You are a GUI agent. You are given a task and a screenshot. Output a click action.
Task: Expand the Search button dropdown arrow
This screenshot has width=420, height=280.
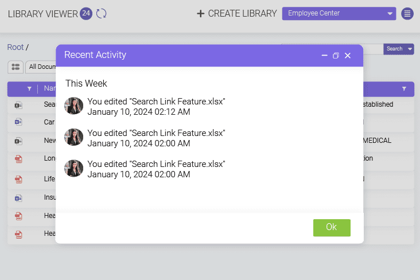pyautogui.click(x=410, y=49)
